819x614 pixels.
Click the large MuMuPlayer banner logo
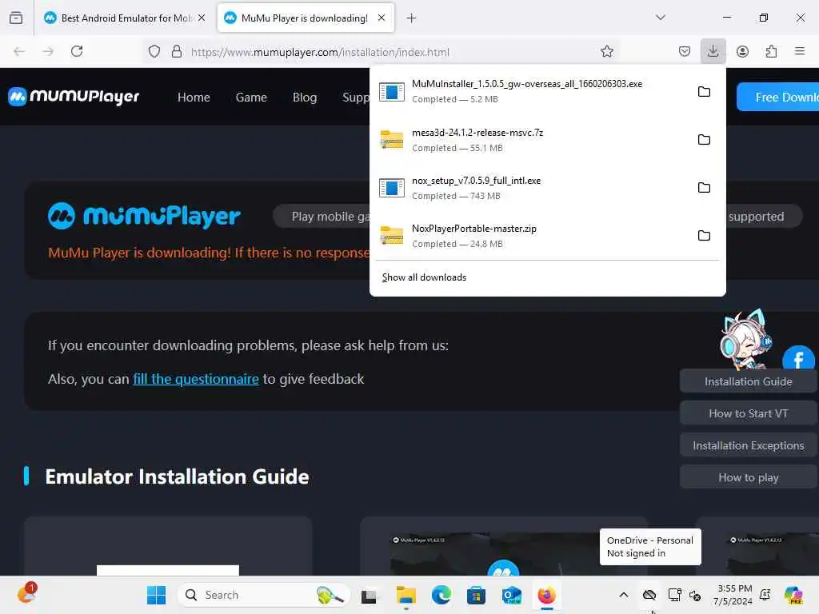tap(144, 216)
